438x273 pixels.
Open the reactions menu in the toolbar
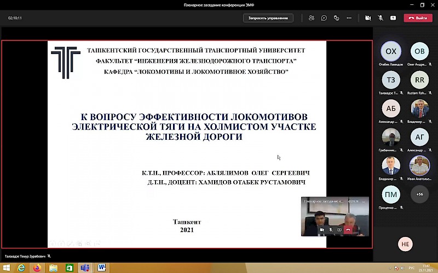[337, 18]
